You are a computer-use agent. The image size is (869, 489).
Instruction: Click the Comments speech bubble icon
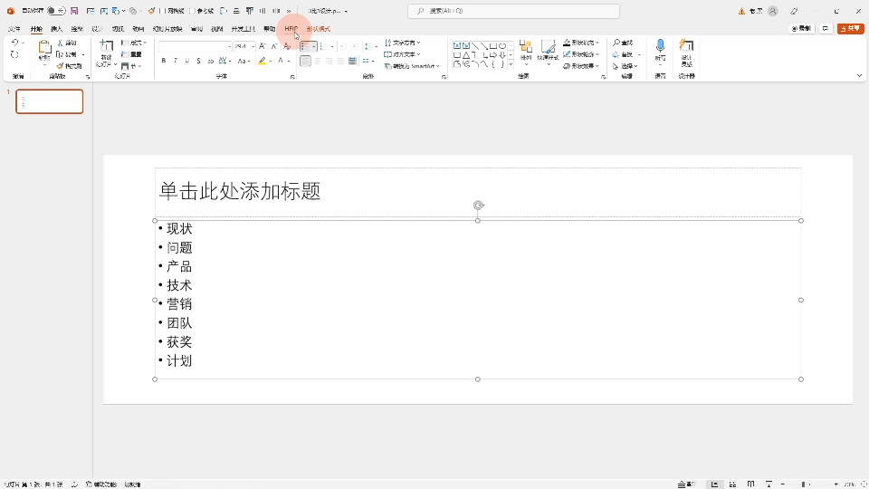tap(826, 28)
